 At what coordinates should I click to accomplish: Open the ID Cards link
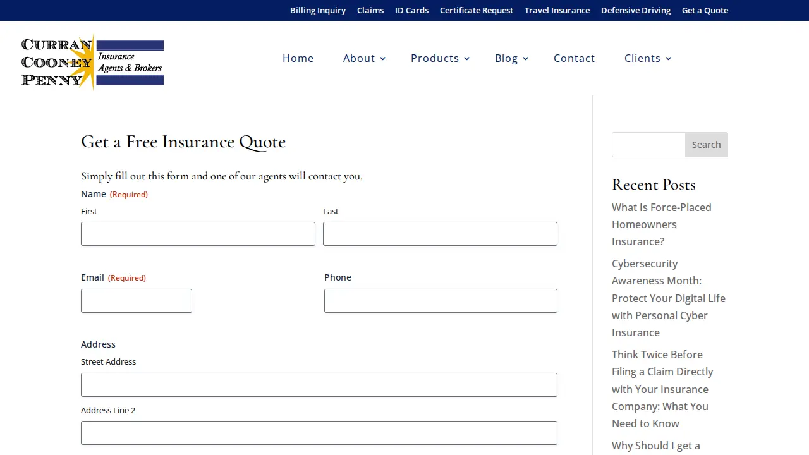click(412, 10)
